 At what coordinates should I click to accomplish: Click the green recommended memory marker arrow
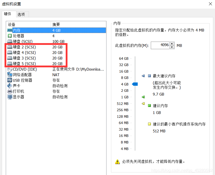[x=143, y=97]
